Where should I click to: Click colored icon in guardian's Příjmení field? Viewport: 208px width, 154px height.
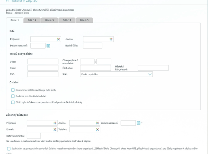pos(55,123)
